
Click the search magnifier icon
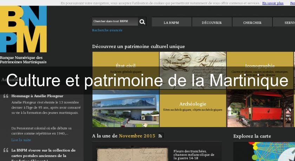[x=142, y=22]
